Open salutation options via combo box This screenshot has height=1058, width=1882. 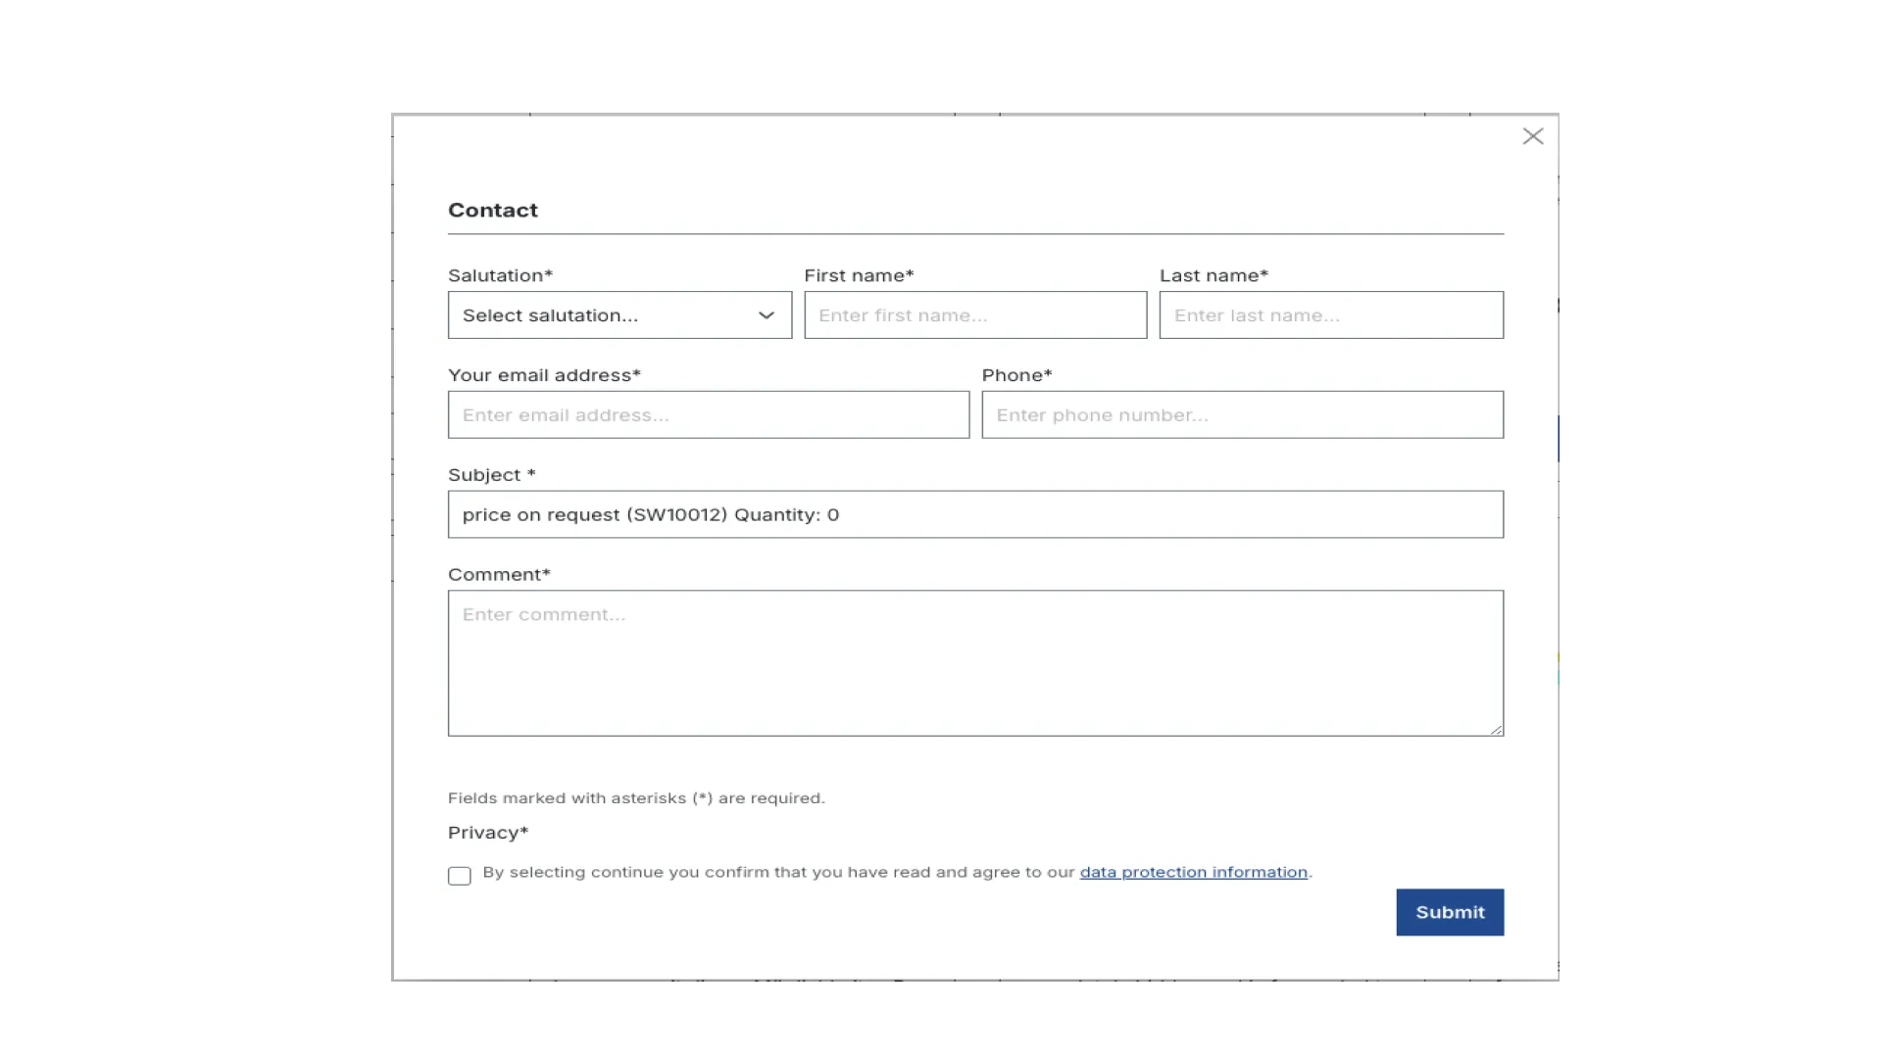pyautogui.click(x=619, y=314)
